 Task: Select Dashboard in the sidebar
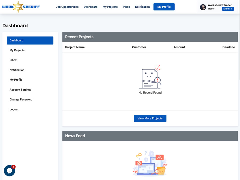tap(30, 40)
